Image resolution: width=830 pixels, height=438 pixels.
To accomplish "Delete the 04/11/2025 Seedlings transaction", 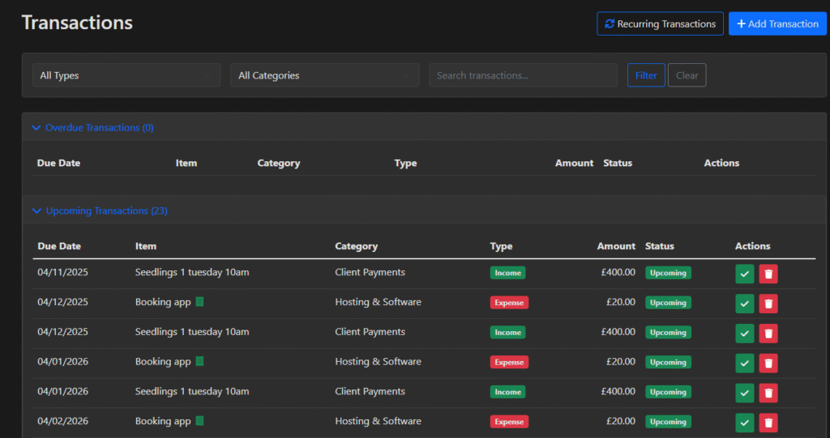I will point(768,274).
